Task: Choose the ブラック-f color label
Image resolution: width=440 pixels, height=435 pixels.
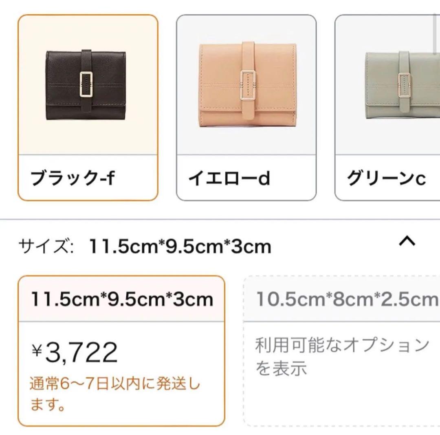Action: click(x=73, y=178)
